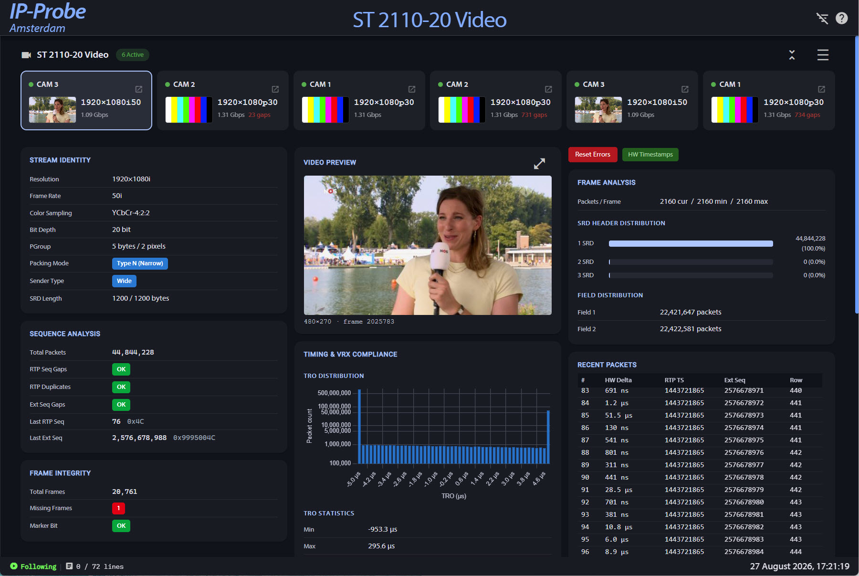
Task: Click Ext Seq value 2576678984
Action: tap(744, 552)
